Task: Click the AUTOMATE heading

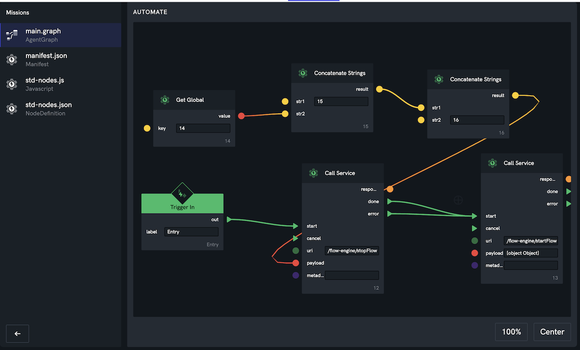Action: tap(150, 12)
